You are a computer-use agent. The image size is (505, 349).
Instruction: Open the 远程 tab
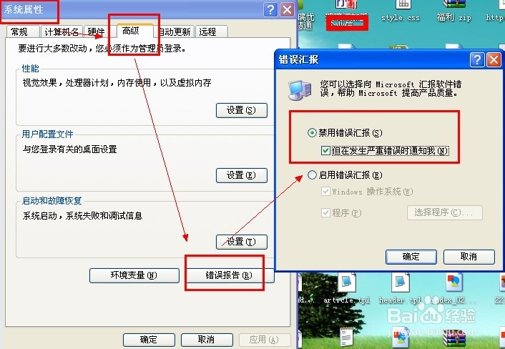pyautogui.click(x=211, y=32)
